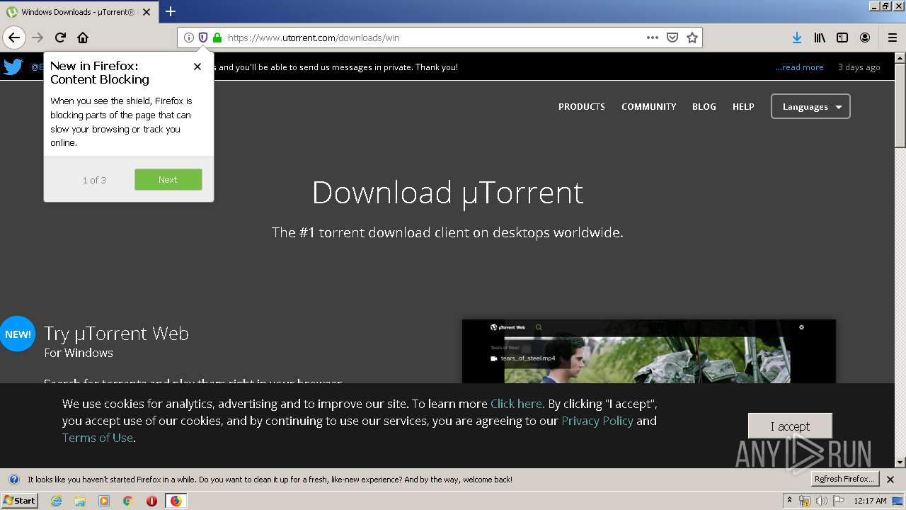906x510 pixels.
Task: Open Firefox account icon
Action: tap(865, 38)
